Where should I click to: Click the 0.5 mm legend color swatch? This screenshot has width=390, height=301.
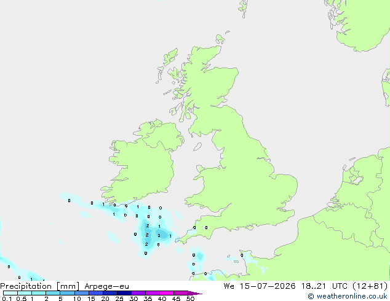click(25, 293)
